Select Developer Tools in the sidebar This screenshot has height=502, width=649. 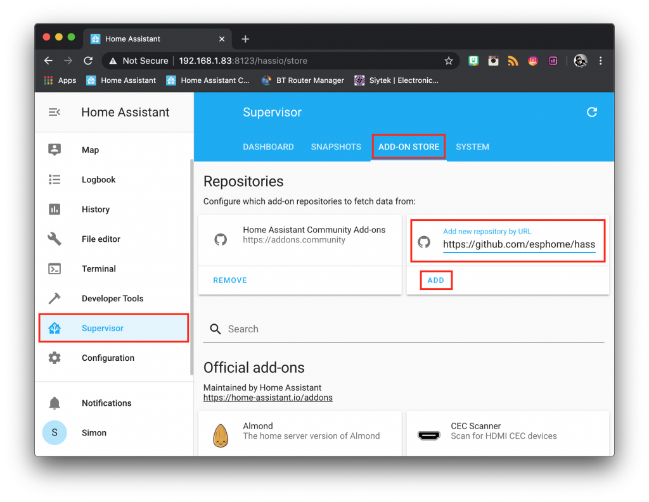tap(114, 299)
